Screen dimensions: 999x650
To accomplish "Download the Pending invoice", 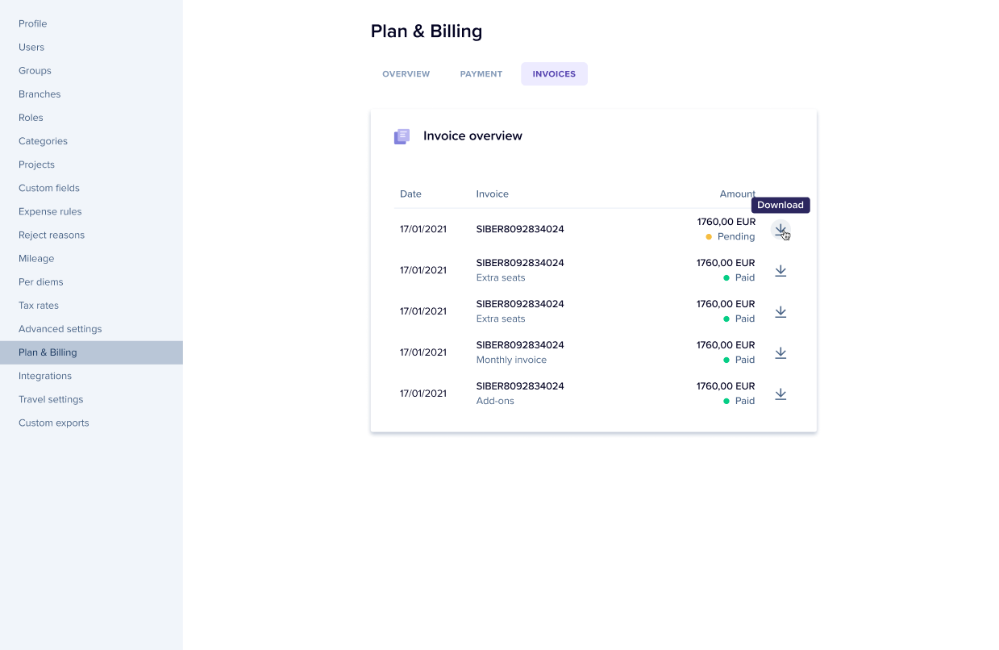I will [x=780, y=230].
